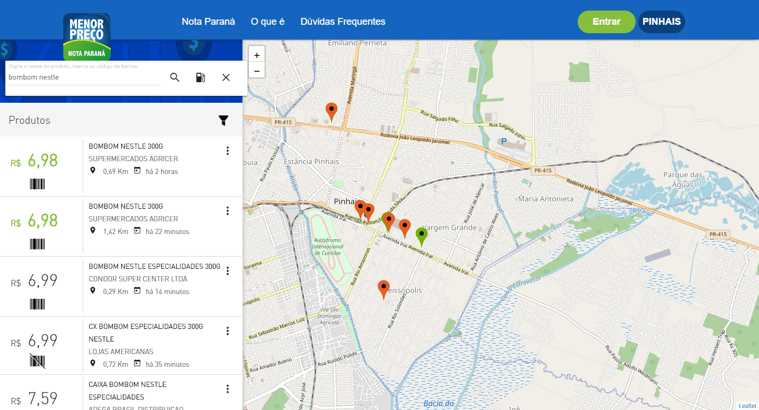Click the green map marker near Vargem Grande
This screenshot has height=410, width=759.
[x=421, y=235]
